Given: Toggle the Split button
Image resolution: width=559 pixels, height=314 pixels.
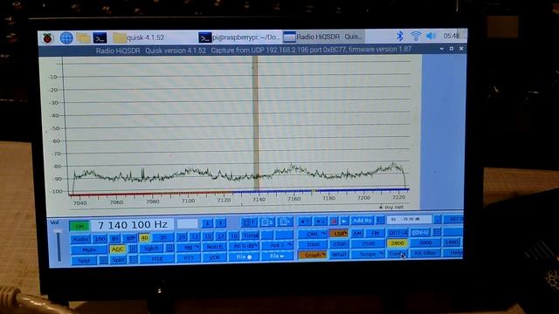Looking at the screenshot, I should [118, 260].
